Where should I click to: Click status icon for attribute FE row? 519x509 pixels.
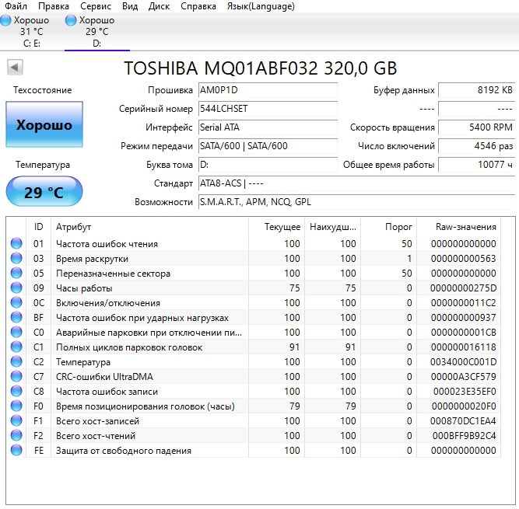(16, 450)
